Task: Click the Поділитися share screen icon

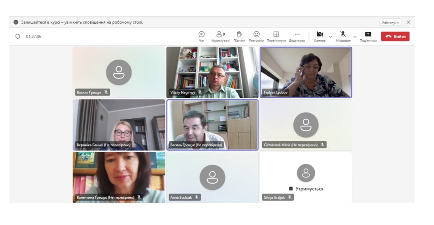Action: pos(368,36)
